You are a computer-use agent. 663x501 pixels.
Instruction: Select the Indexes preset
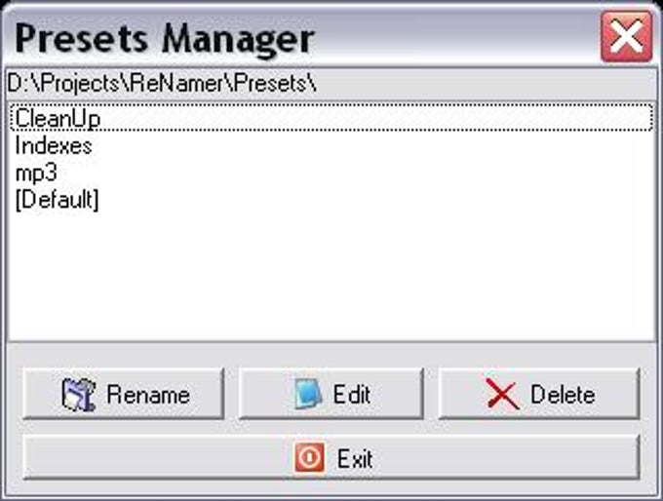click(54, 146)
